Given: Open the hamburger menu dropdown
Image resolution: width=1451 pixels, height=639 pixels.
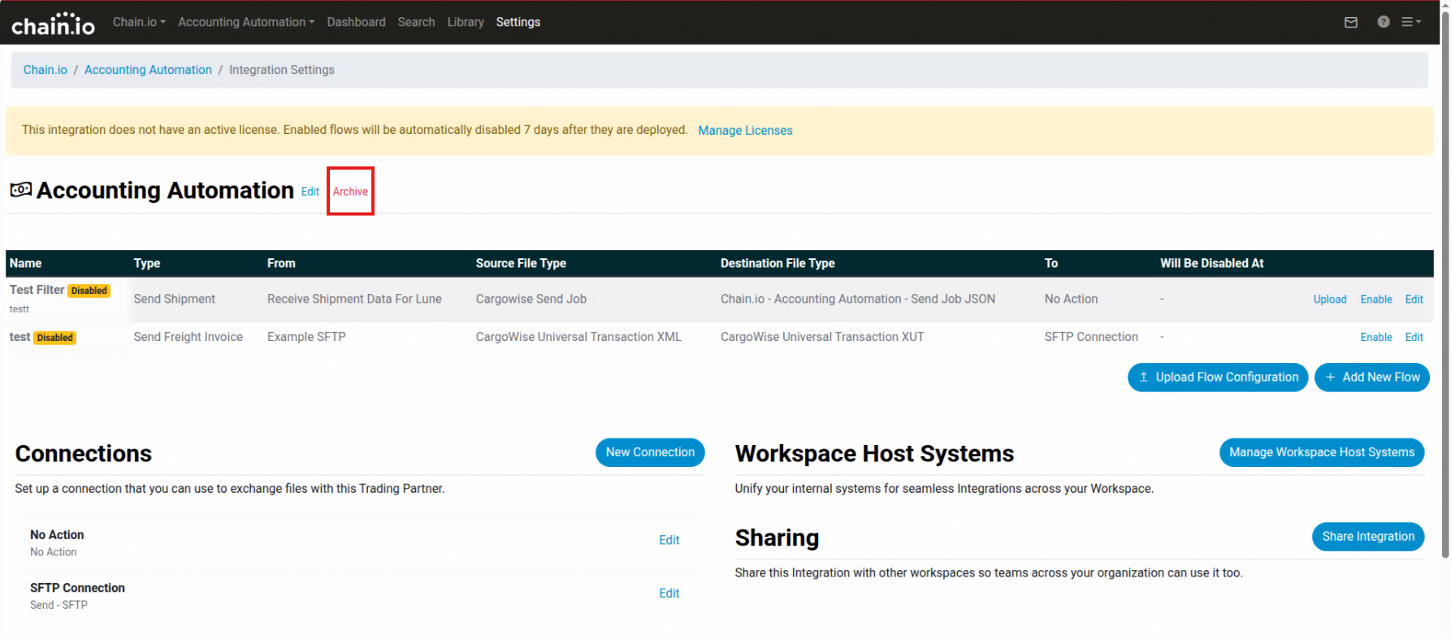Looking at the screenshot, I should [1411, 22].
